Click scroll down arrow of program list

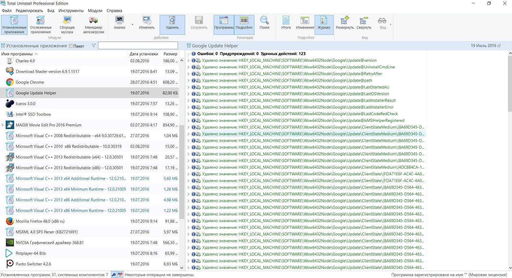point(182,268)
